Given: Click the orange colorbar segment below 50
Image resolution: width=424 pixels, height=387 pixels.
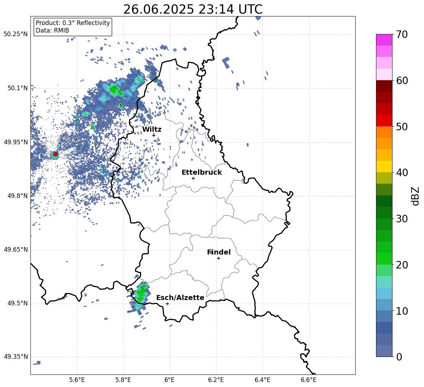Looking at the screenshot, I should [384, 132].
